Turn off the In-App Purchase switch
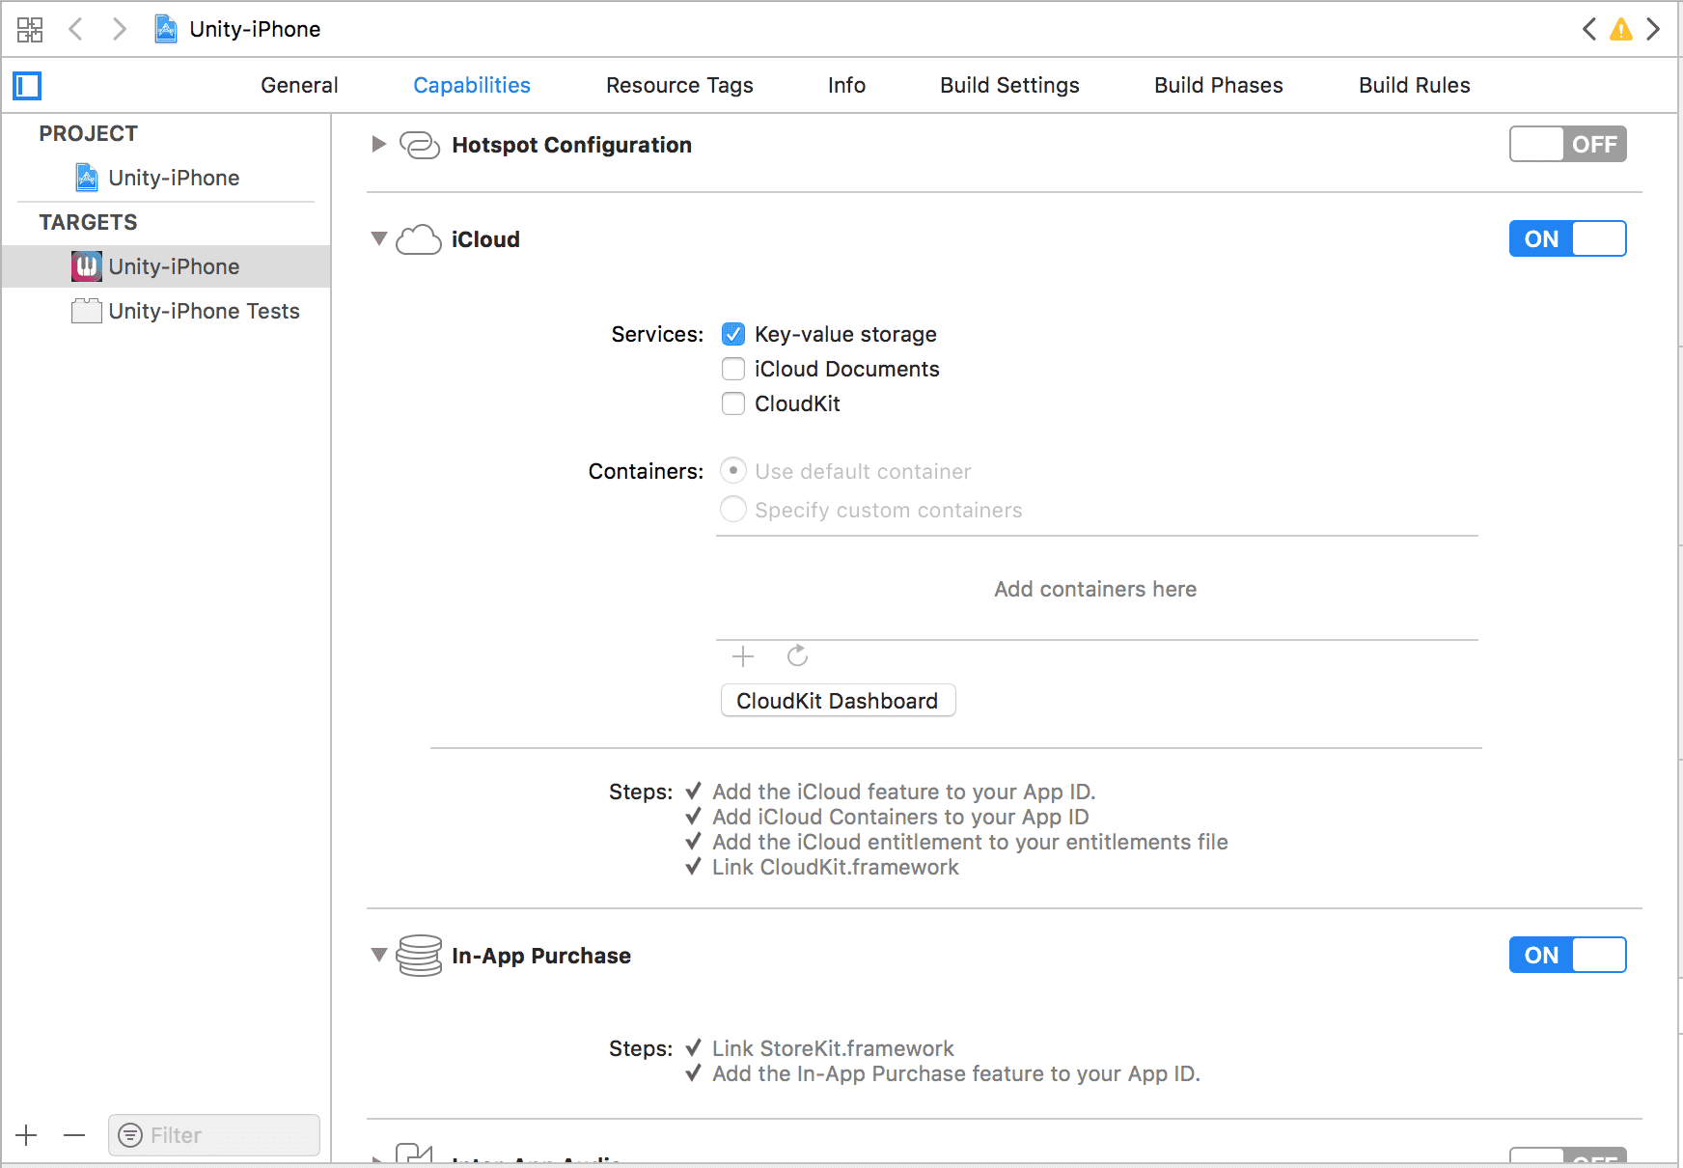This screenshot has height=1168, width=1683. (1568, 956)
